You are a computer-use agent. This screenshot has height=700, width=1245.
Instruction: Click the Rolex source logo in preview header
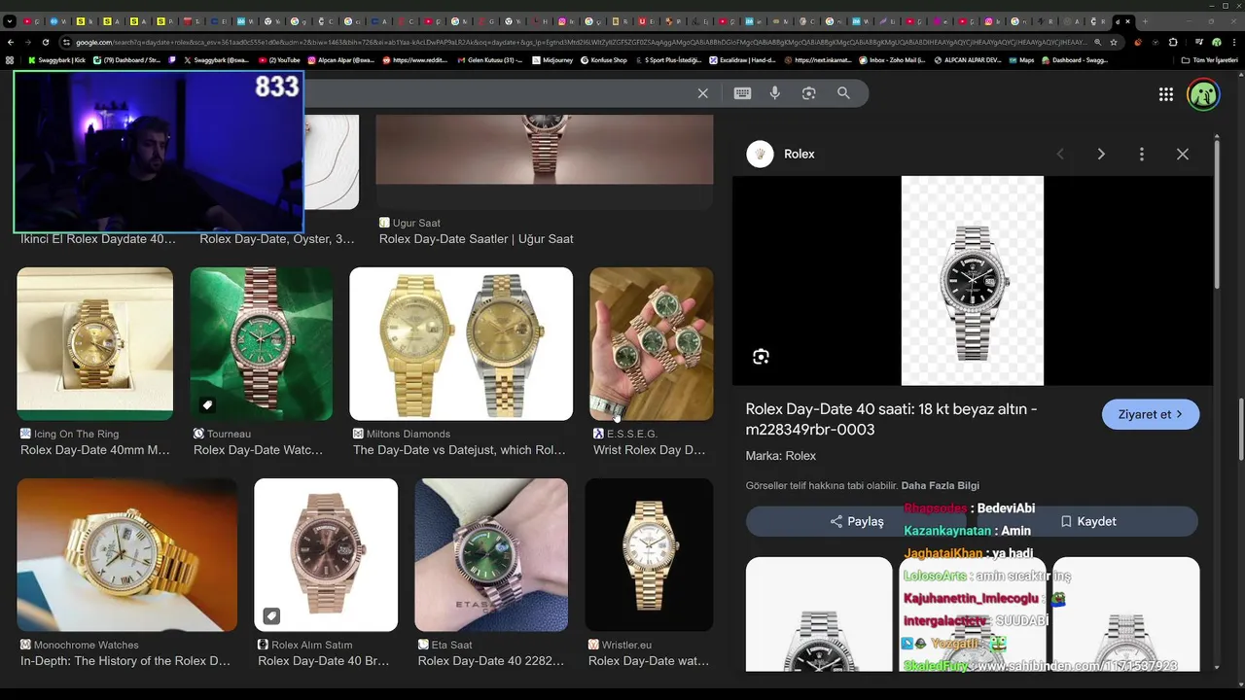[x=761, y=155]
